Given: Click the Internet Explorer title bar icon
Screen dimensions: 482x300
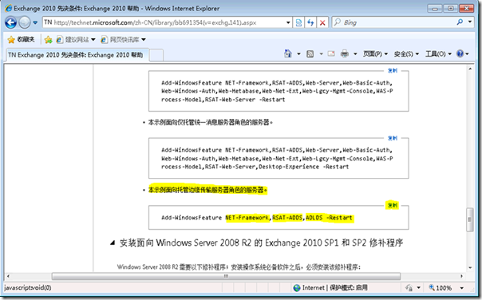Looking at the screenshot, I should point(8,8).
